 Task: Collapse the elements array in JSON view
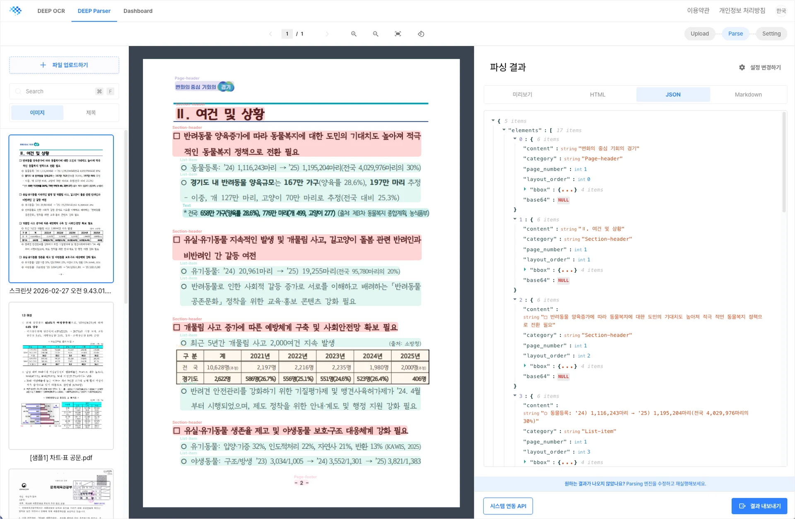coord(504,130)
